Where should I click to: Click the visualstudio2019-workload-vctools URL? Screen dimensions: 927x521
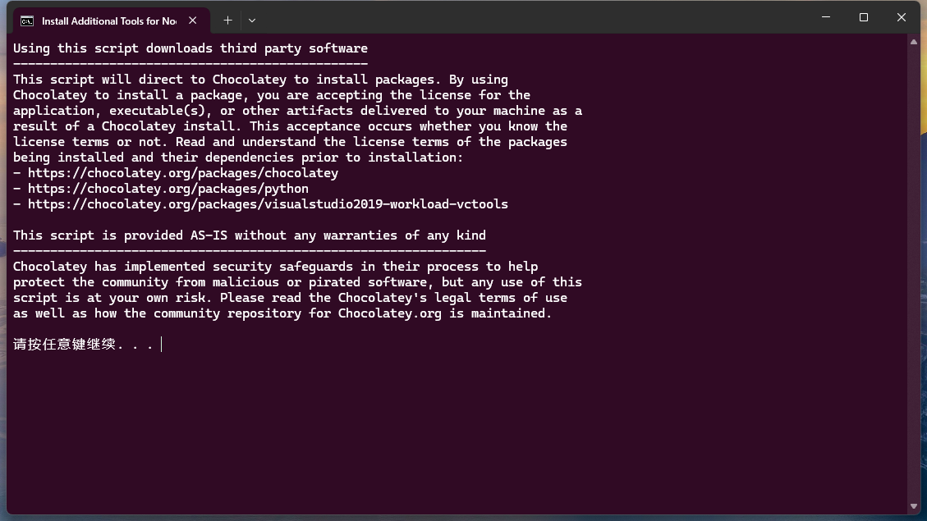click(268, 204)
